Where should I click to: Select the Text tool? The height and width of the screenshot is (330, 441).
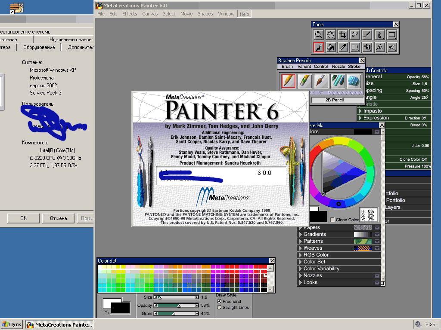(x=379, y=47)
